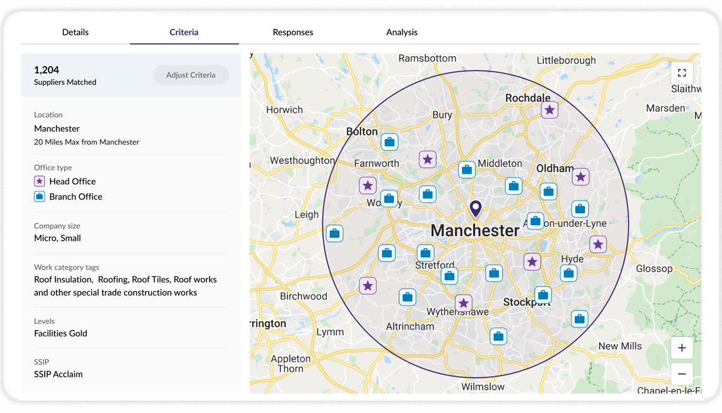722x413 pixels.
Task: Select the head office star near Rochdale
Action: tap(550, 110)
